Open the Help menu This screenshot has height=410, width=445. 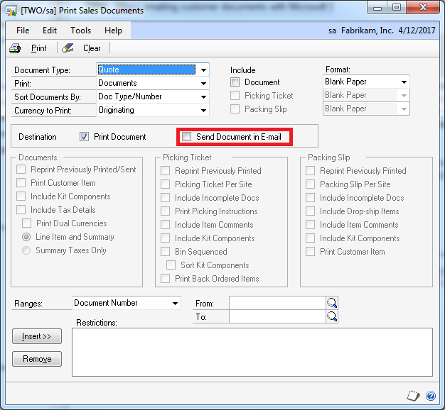(113, 31)
